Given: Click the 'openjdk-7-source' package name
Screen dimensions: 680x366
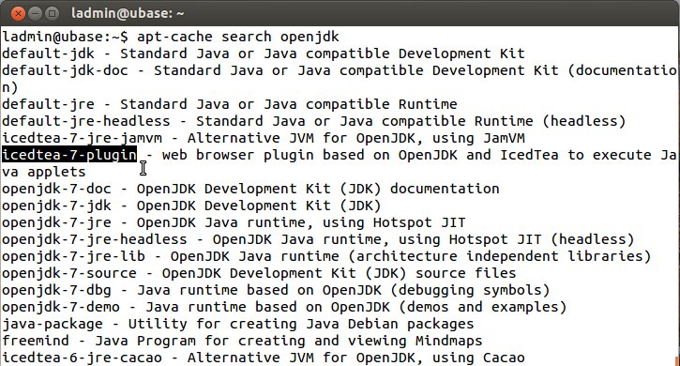Looking at the screenshot, I should coord(69,274).
